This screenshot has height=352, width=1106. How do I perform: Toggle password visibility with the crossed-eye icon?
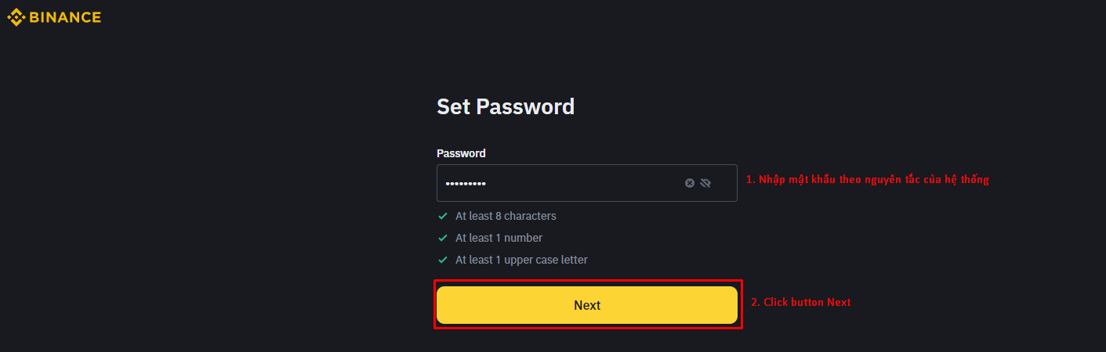[x=705, y=183]
